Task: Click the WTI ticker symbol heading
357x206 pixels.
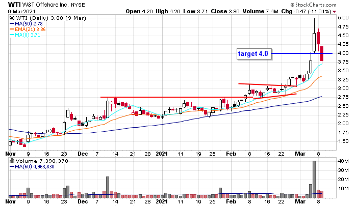Action: (15, 5)
